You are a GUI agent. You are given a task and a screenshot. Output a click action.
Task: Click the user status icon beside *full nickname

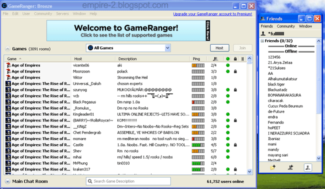263,33
